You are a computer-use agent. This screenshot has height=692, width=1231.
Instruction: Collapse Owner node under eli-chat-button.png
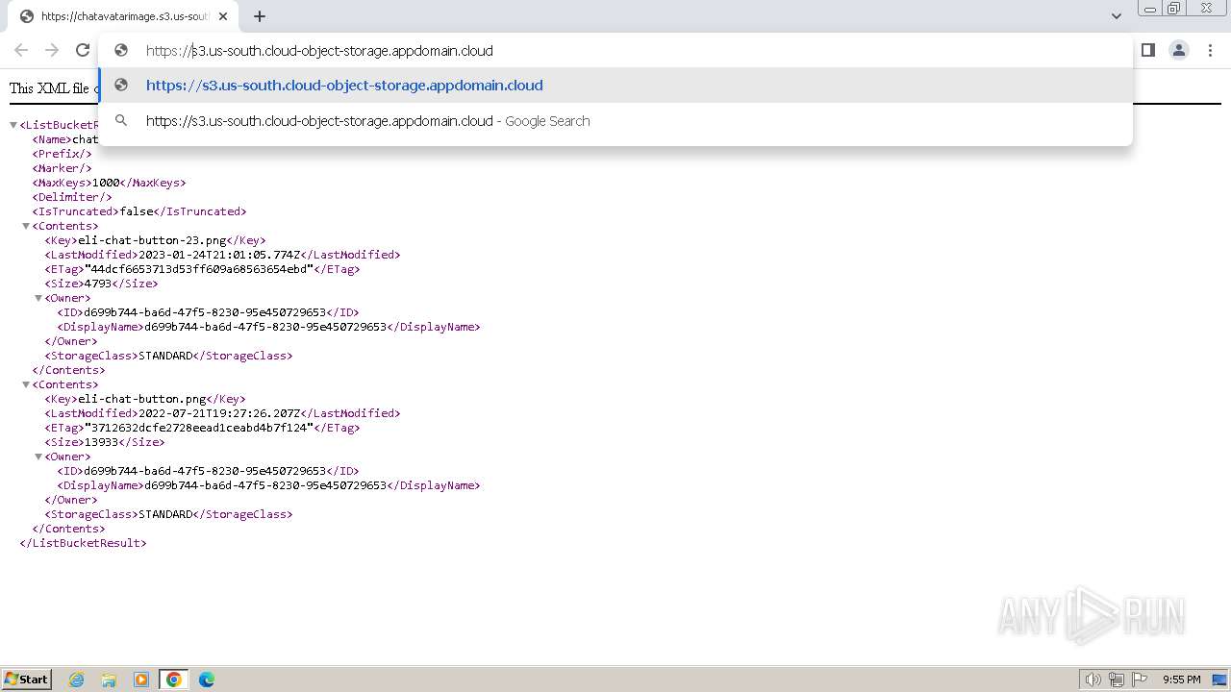click(x=38, y=457)
